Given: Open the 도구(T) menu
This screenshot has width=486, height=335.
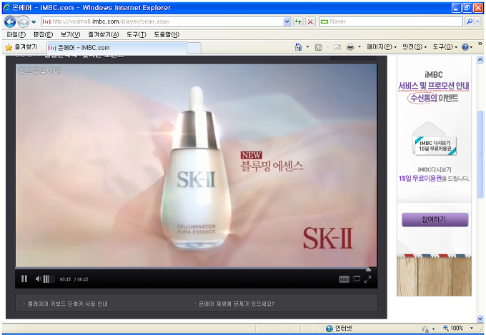Looking at the screenshot, I should click(x=137, y=35).
